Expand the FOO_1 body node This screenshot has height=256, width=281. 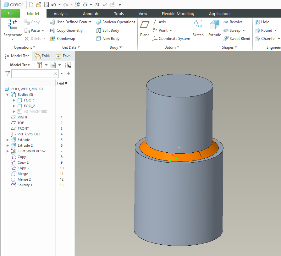[x=14, y=100]
